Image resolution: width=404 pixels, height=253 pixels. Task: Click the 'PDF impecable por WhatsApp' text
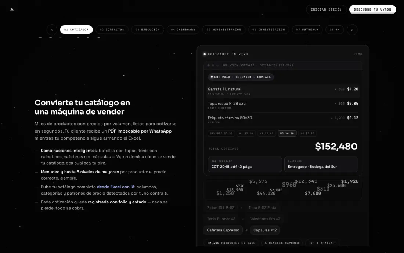pyautogui.click(x=140, y=131)
